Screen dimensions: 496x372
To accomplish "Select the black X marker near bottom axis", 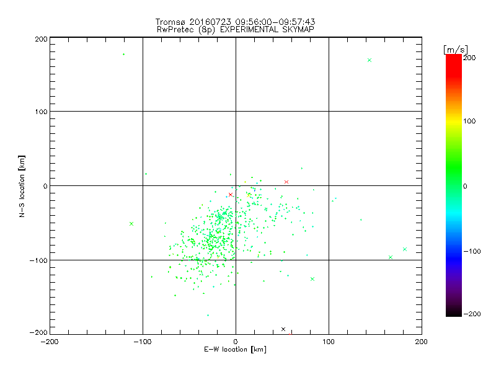I will (x=283, y=329).
